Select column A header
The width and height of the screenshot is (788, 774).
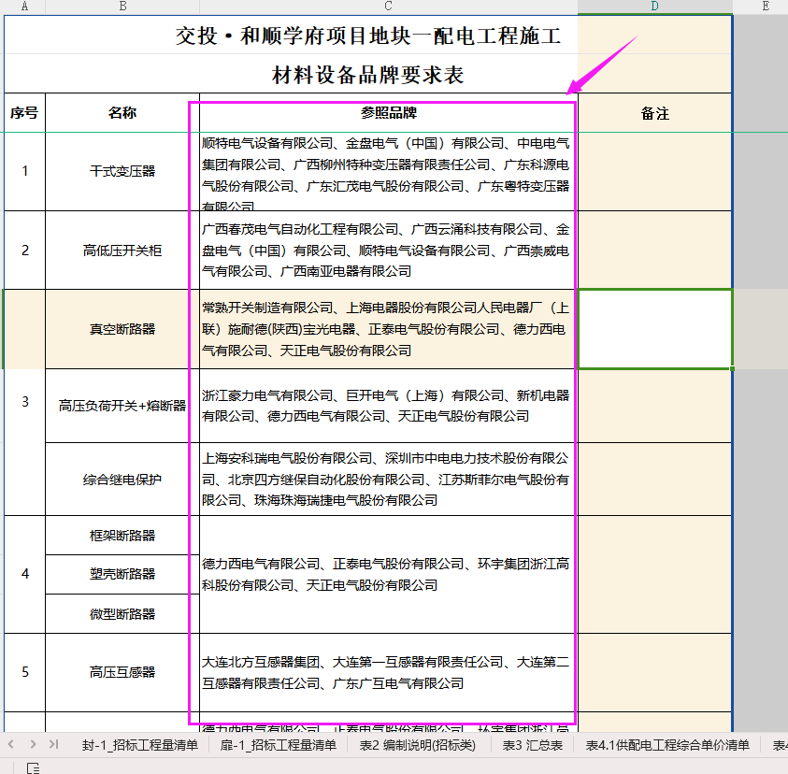tap(24, 6)
